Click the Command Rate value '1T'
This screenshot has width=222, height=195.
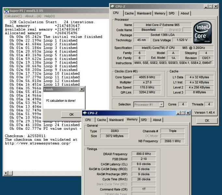[144, 189]
